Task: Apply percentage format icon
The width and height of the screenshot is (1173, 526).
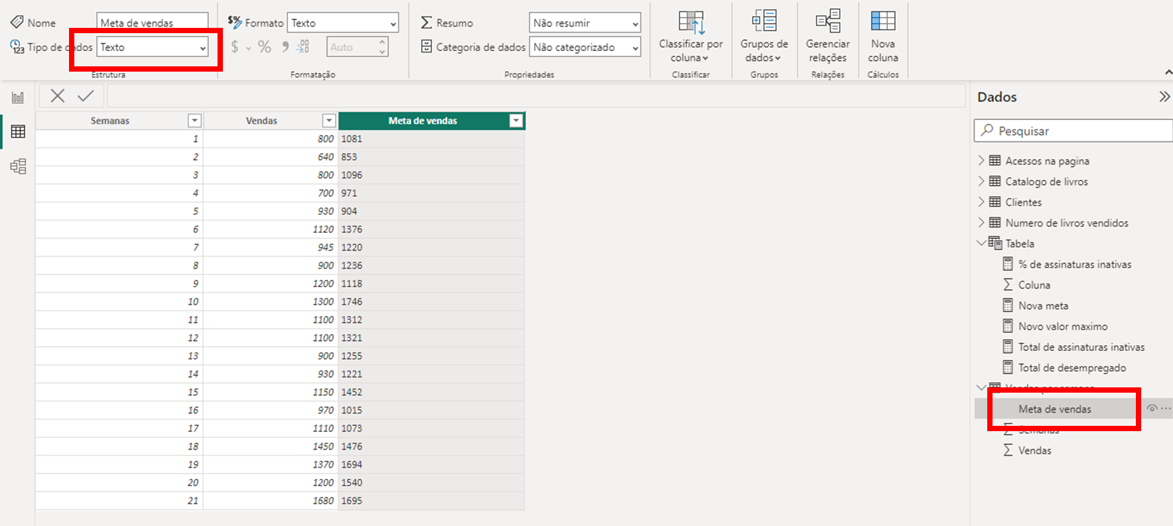Action: [x=265, y=47]
